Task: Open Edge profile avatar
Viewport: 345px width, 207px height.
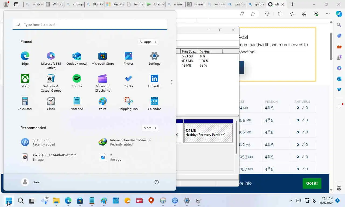Action: point(6,4)
